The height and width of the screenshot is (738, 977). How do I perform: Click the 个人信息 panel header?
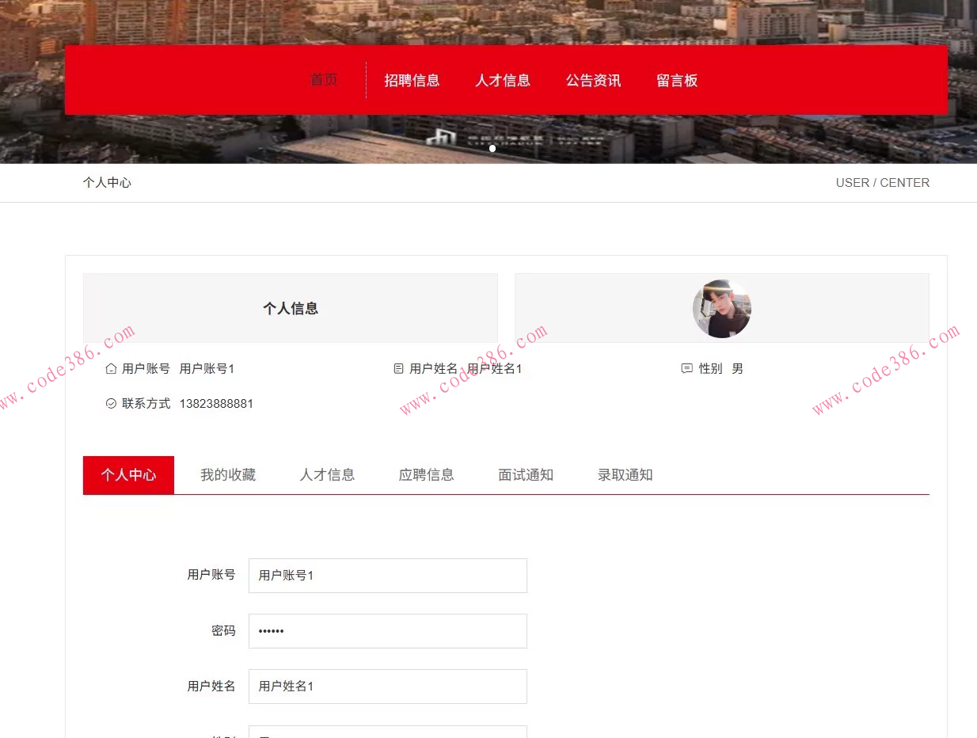(290, 308)
